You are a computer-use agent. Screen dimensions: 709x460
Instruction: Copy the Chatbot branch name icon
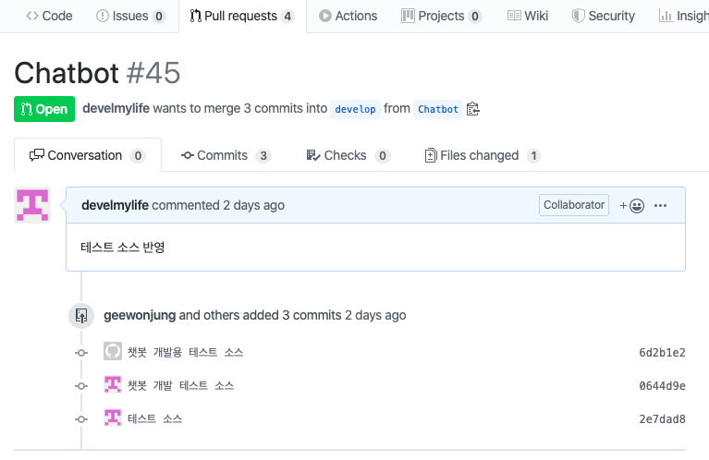point(473,109)
